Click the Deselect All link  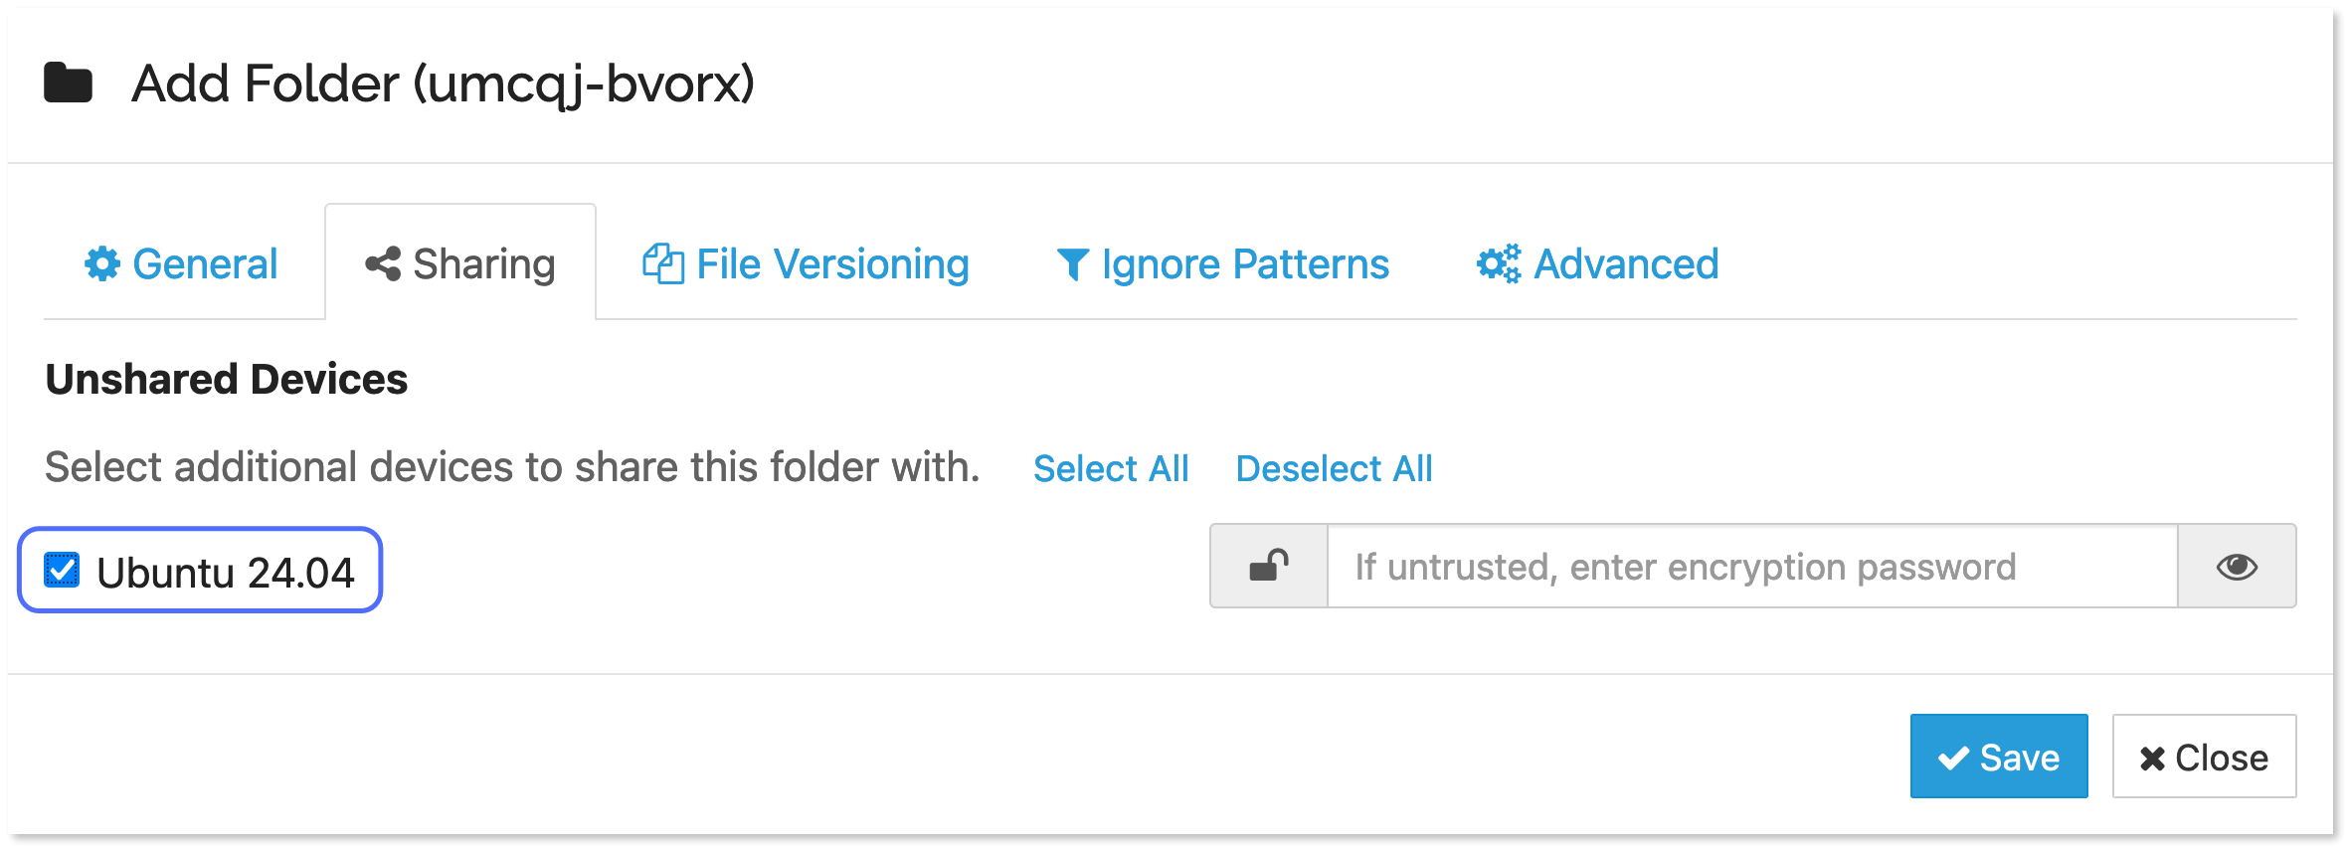pyautogui.click(x=1335, y=467)
